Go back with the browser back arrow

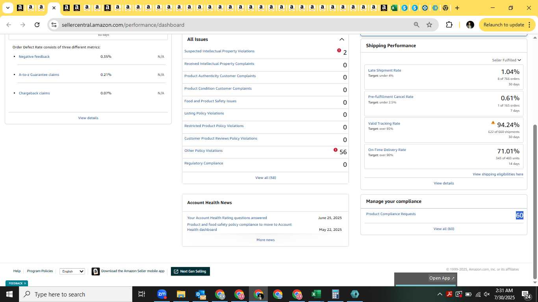[x=9, y=25]
